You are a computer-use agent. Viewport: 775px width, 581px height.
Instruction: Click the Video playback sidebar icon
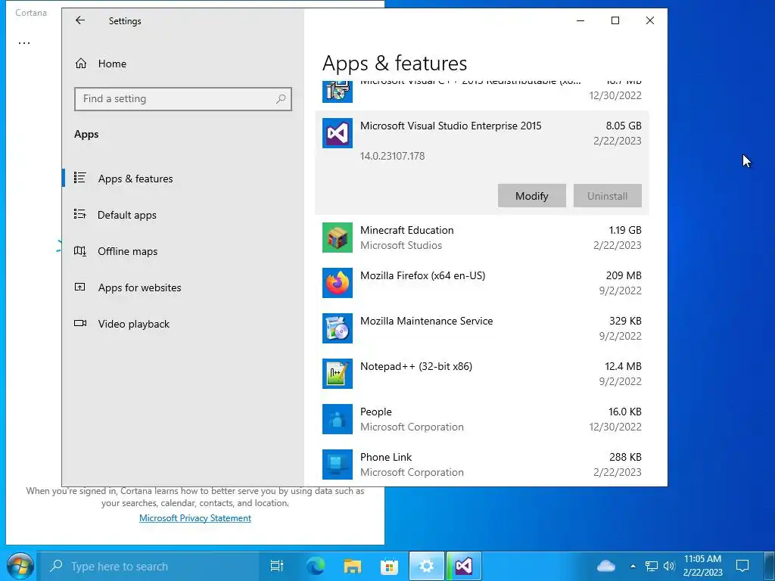point(80,323)
